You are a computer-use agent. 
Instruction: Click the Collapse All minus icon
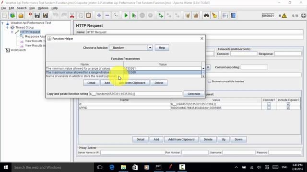click(x=107, y=15)
